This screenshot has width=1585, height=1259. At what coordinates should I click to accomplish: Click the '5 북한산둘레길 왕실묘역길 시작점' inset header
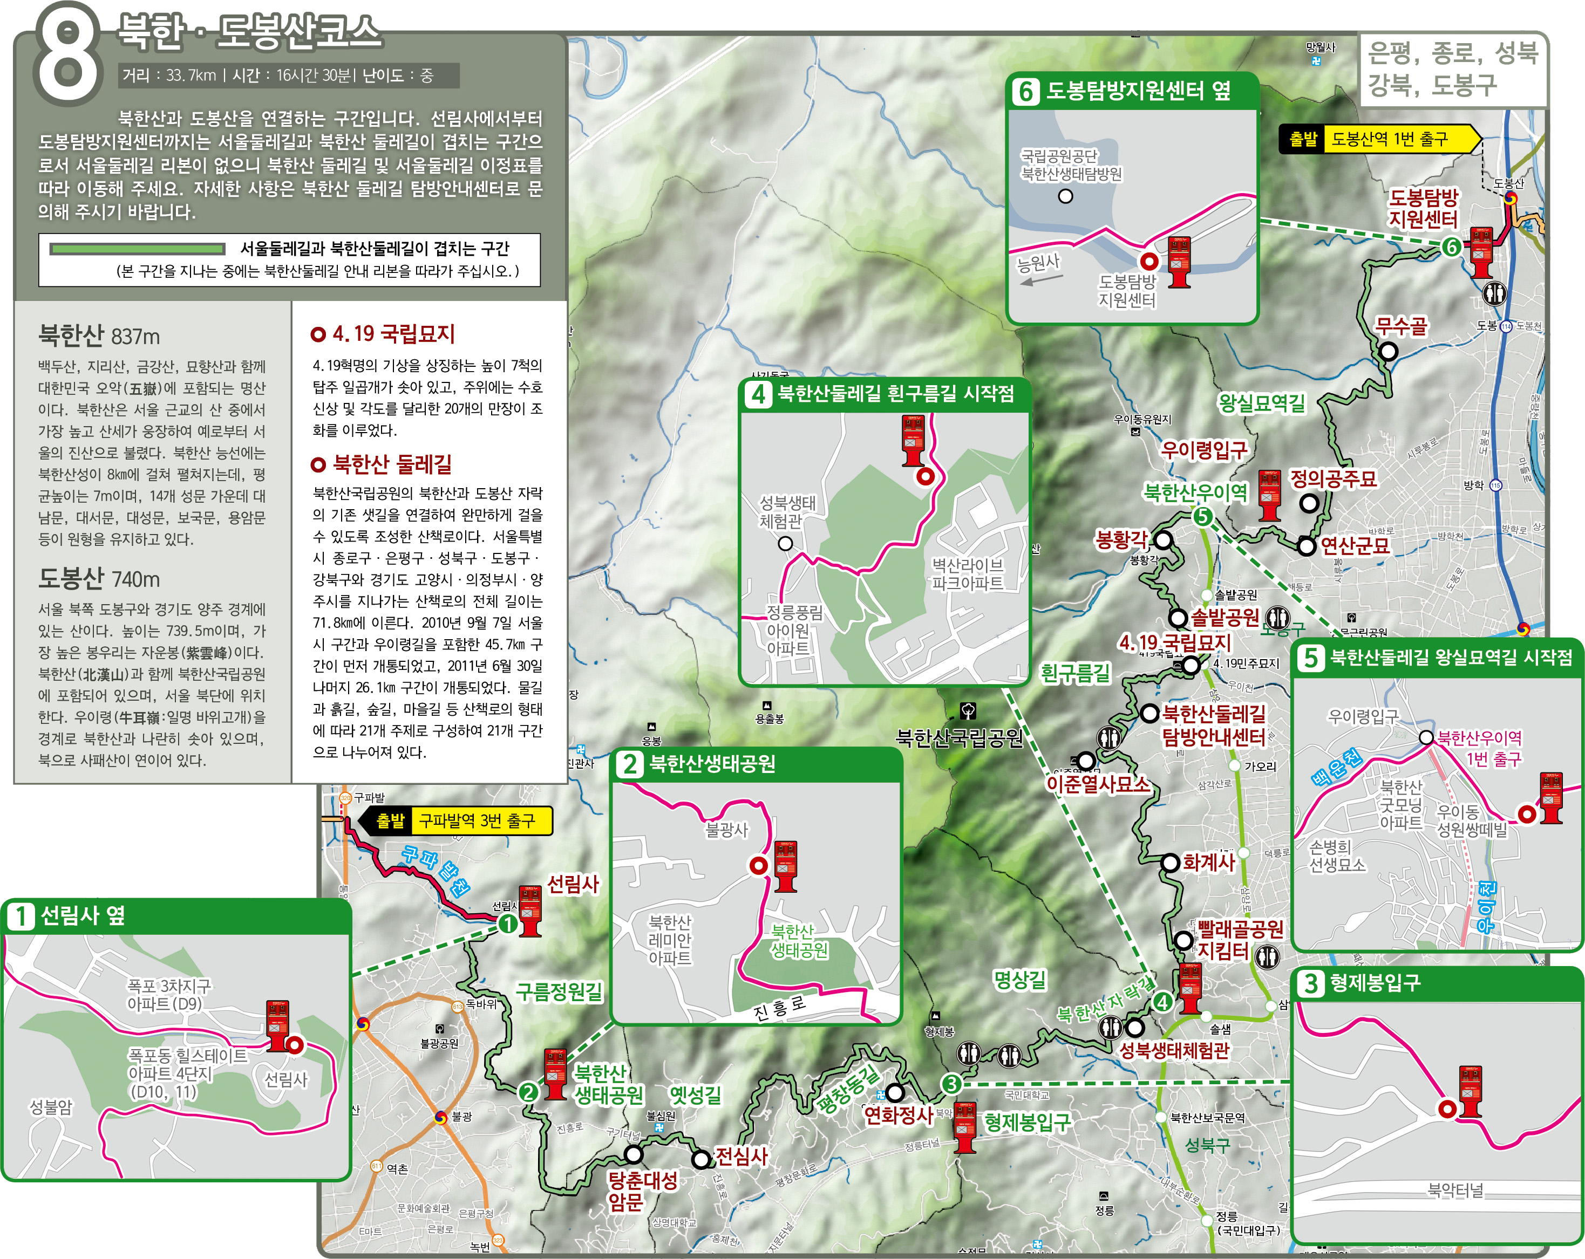[1437, 657]
